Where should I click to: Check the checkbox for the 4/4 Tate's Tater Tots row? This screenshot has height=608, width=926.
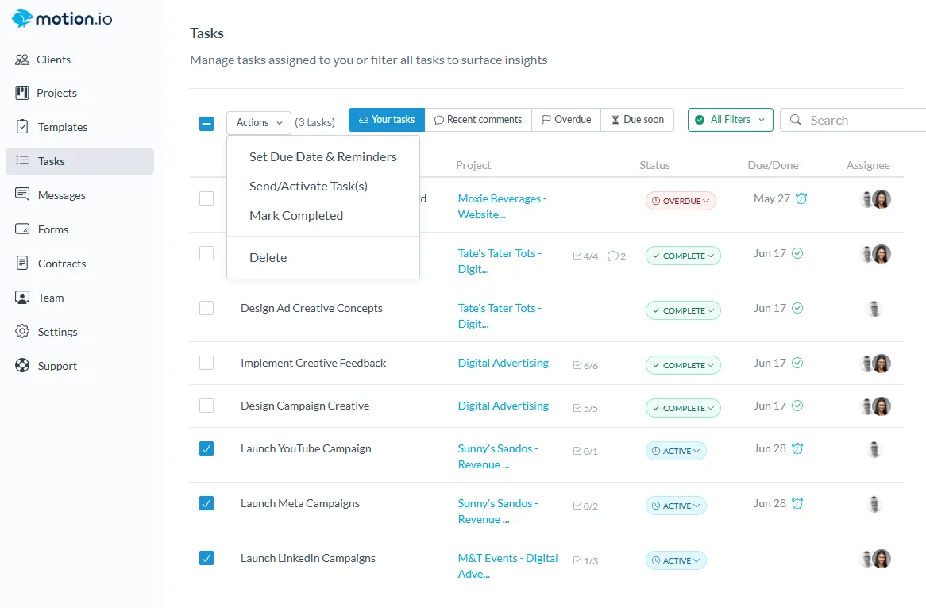coord(206,253)
